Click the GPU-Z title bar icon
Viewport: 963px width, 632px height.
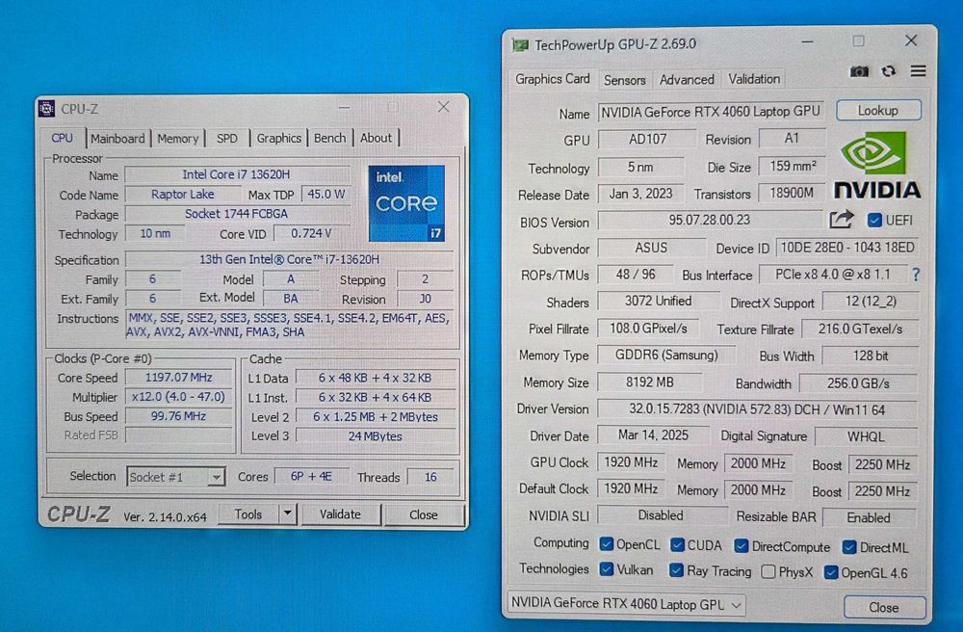(520, 45)
